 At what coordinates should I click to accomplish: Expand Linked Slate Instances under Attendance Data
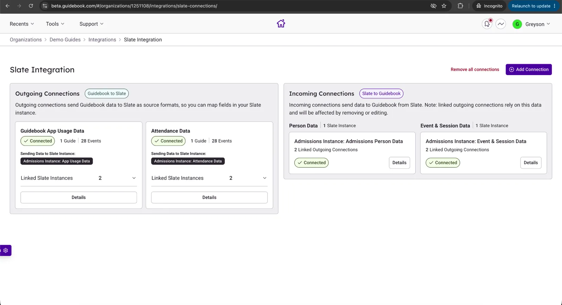(x=209, y=178)
